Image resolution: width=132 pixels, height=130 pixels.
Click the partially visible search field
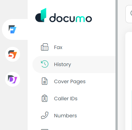point(129,14)
